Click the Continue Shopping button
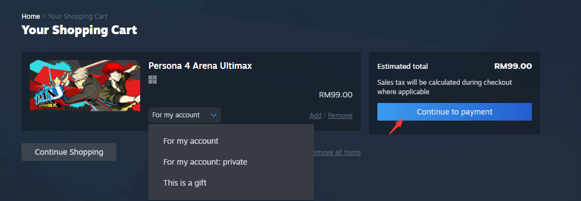This screenshot has height=201, width=581. click(69, 152)
